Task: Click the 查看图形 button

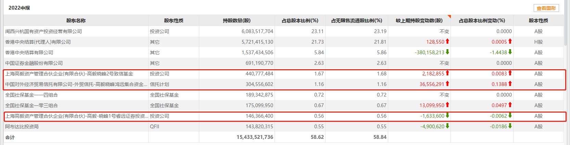Action: click(546, 8)
